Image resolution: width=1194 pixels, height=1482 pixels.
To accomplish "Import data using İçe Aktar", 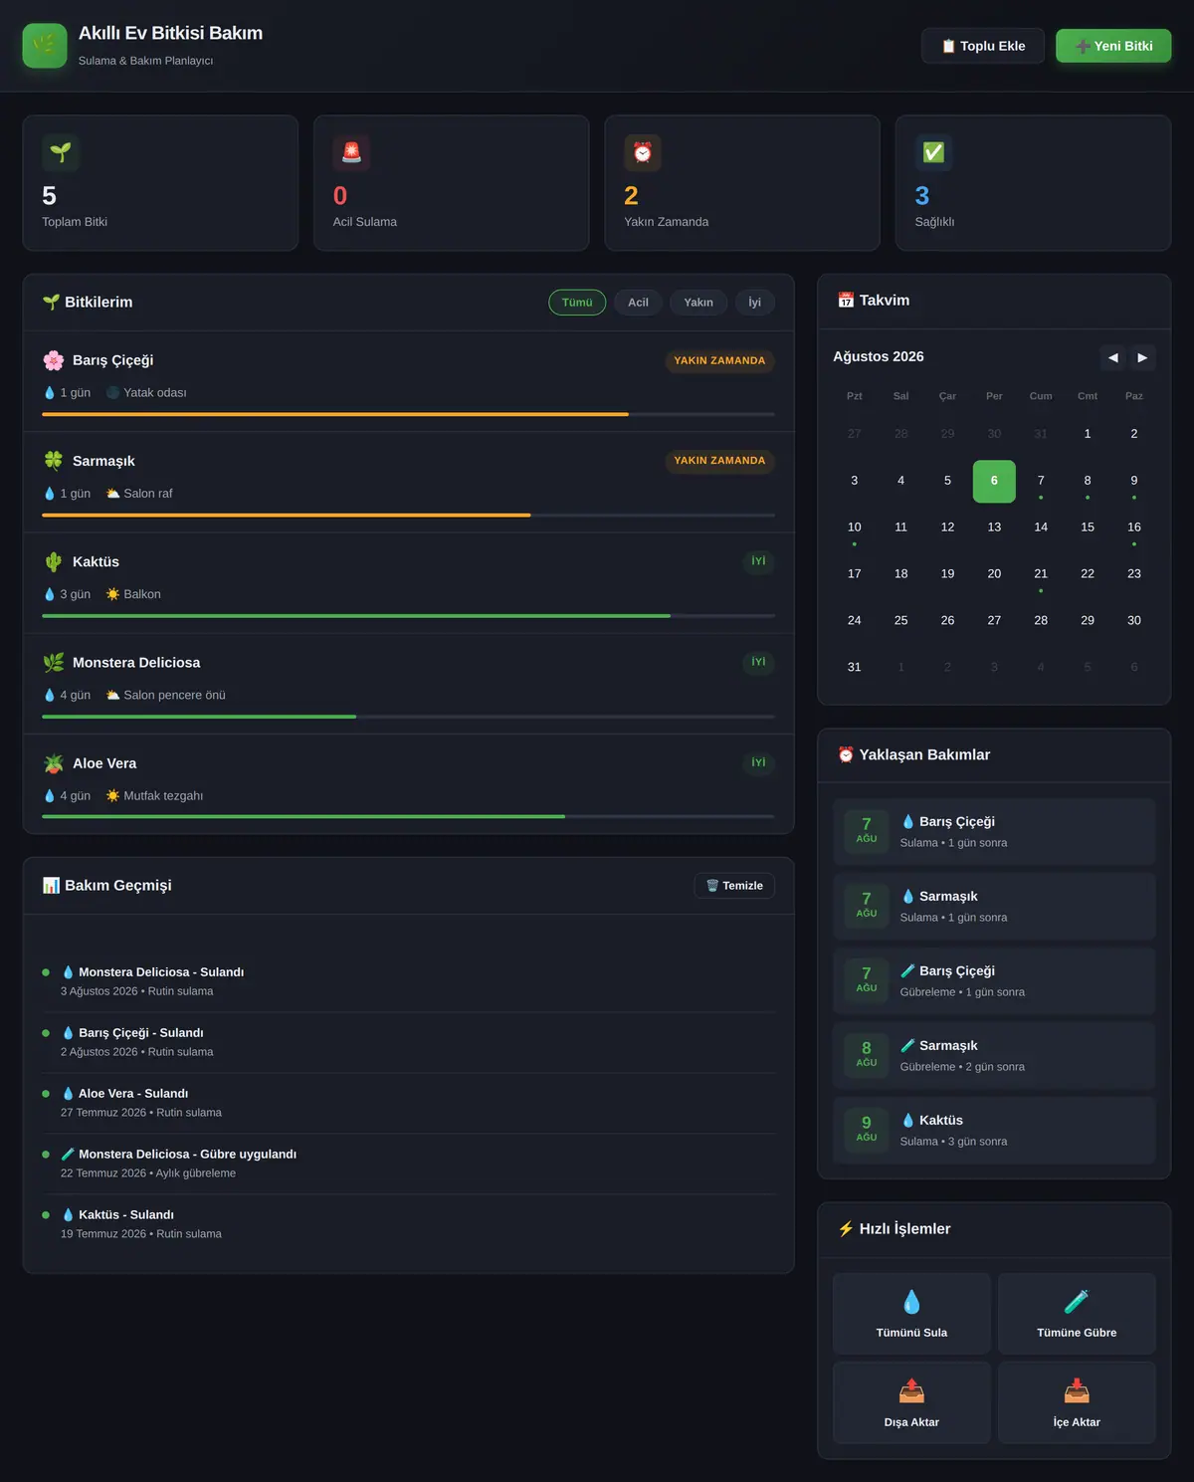I will coord(1077,1402).
